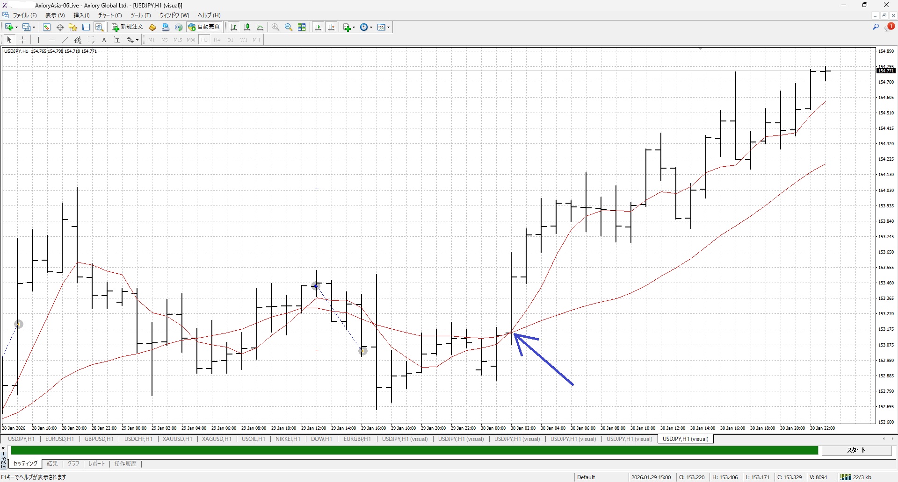Click the スタート button in the tester

click(x=856, y=450)
